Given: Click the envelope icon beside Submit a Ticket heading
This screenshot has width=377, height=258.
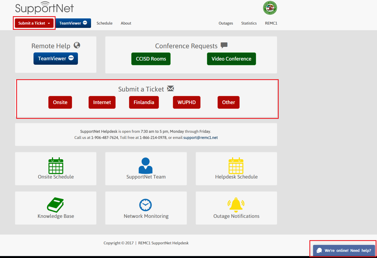Looking at the screenshot, I should (170, 89).
